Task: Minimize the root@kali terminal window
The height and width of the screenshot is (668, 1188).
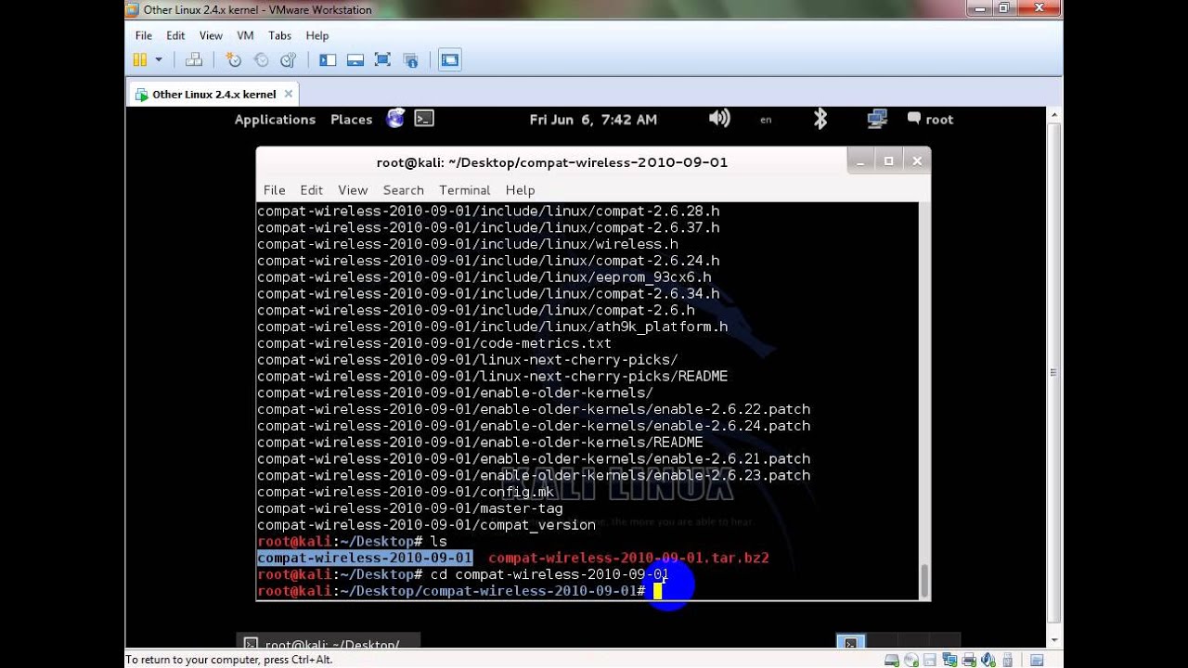Action: 860,161
